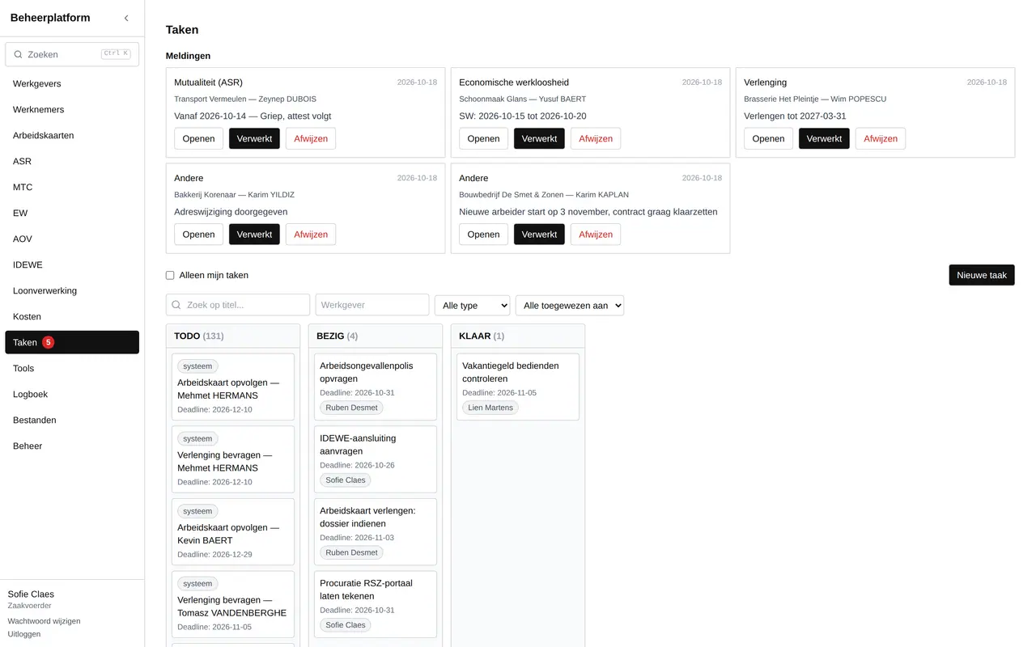Open task Procuratie RSZ-portaal laten tekenen
This screenshot has width=1036, height=647.
click(376, 604)
